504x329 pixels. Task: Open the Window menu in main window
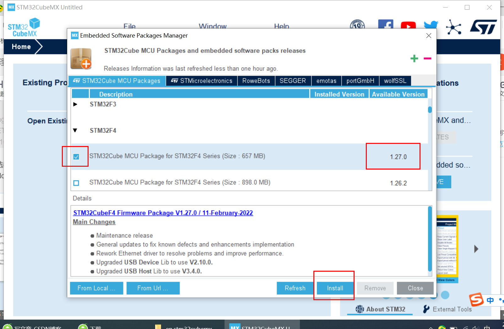tap(213, 26)
